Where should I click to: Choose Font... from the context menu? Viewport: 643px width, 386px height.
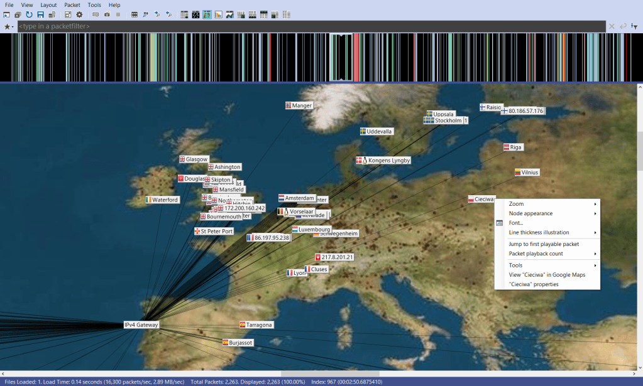pyautogui.click(x=516, y=223)
